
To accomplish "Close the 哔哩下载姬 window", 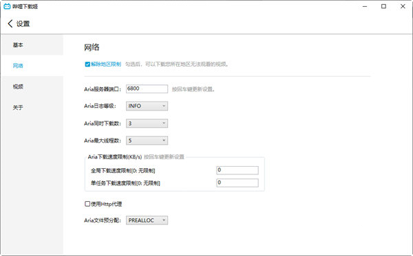I will 403,6.
